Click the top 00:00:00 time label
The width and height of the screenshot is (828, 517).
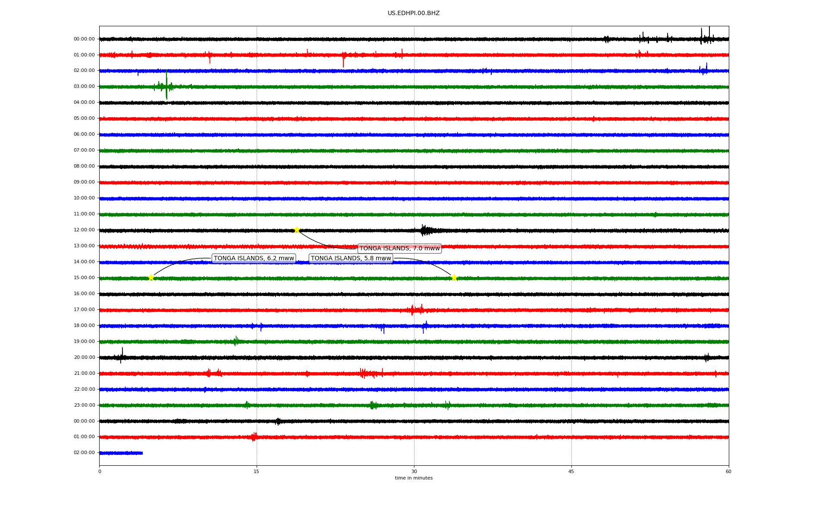tap(84, 39)
